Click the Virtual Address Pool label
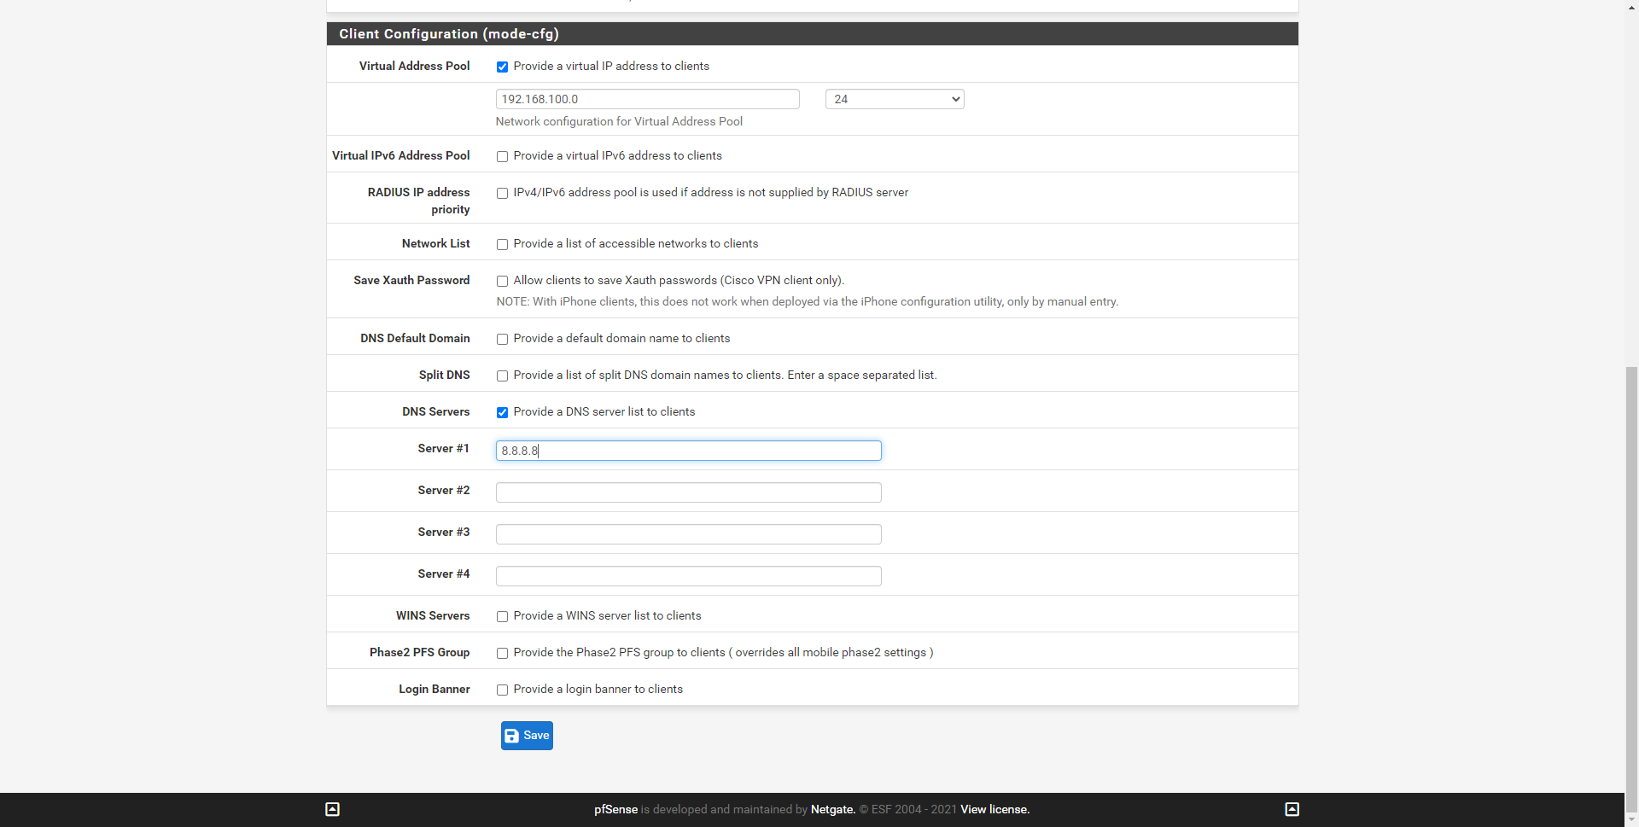The image size is (1639, 827). coord(414,67)
